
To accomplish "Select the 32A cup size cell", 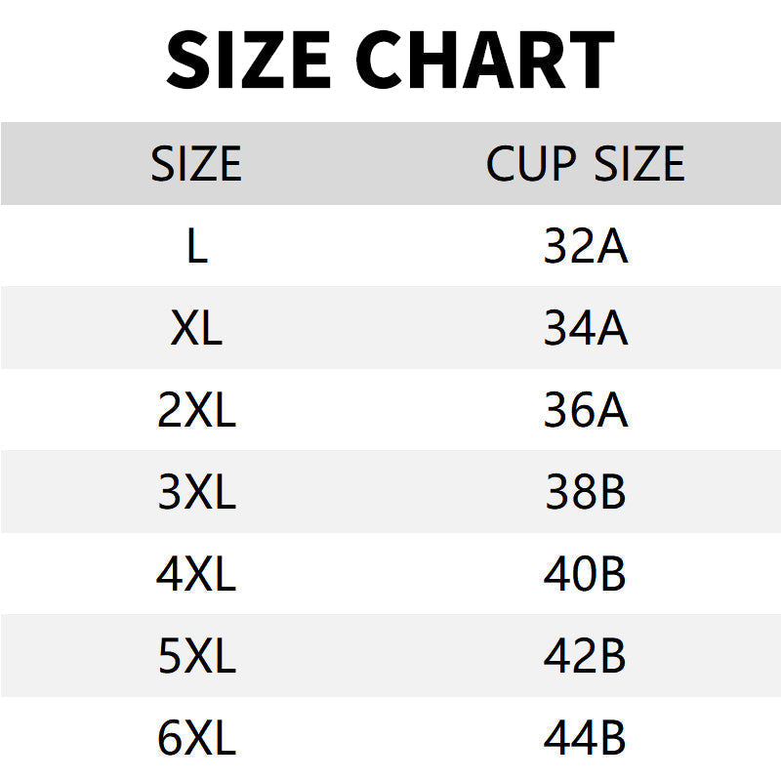I will 586,245.
